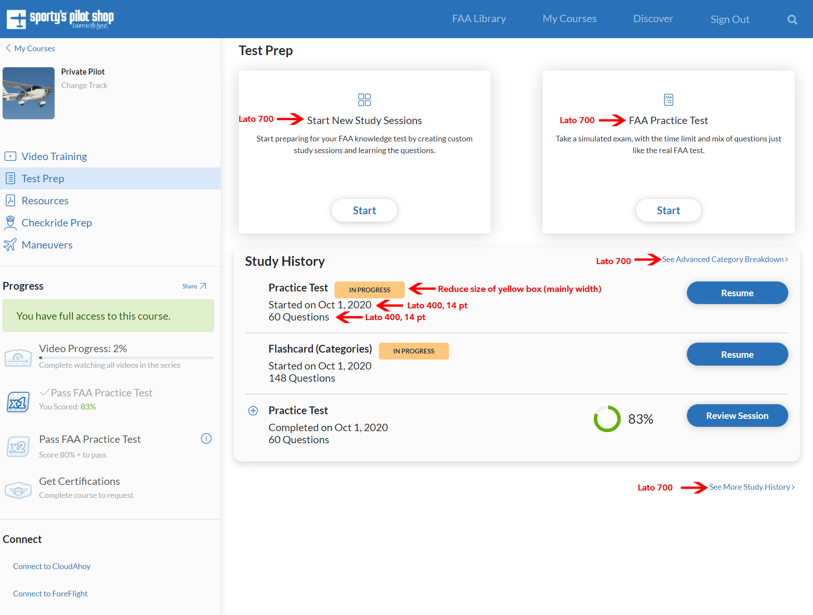
Task: Click the Video Training play icon
Action: point(10,156)
